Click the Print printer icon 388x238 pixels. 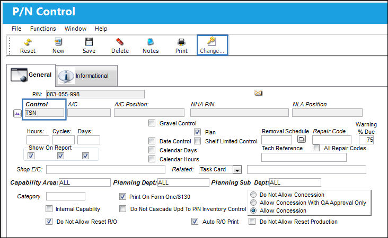point(181,42)
